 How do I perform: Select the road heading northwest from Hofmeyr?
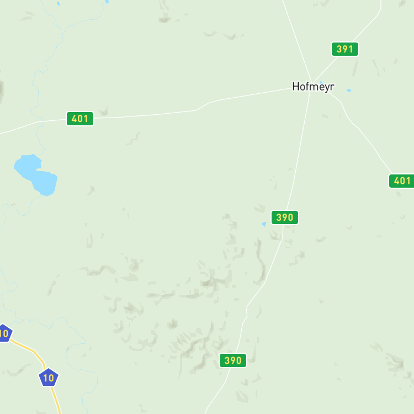(x=297, y=40)
